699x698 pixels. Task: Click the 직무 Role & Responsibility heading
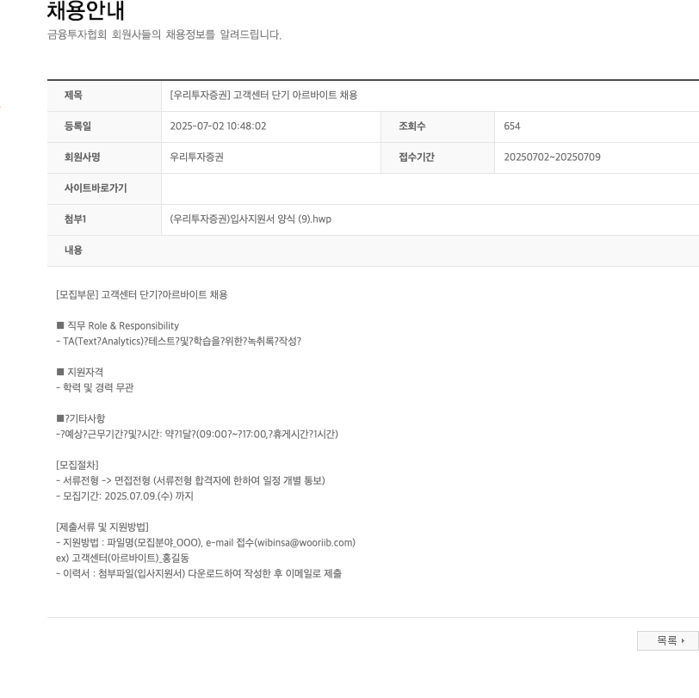pyautogui.click(x=118, y=326)
